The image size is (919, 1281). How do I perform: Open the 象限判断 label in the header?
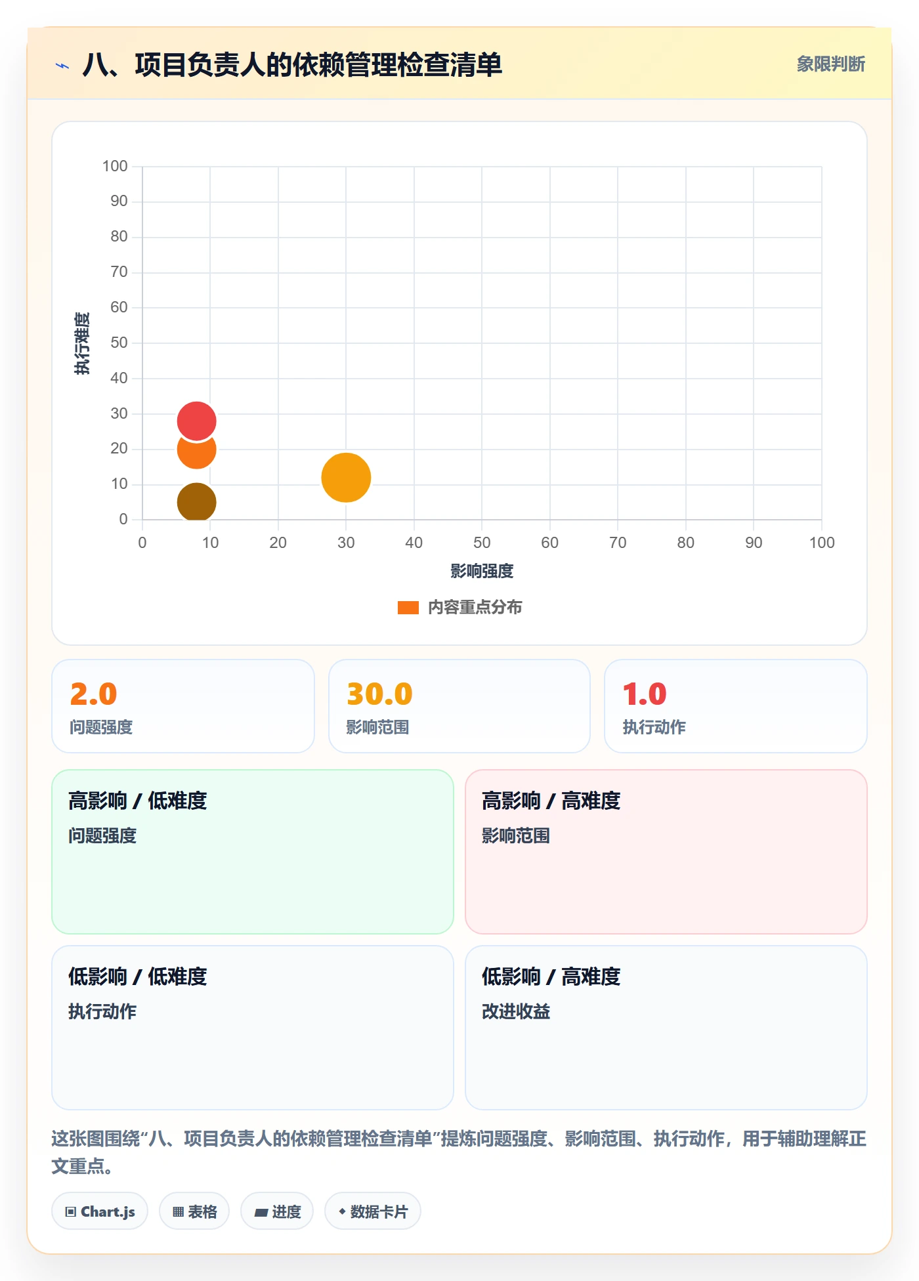(830, 64)
